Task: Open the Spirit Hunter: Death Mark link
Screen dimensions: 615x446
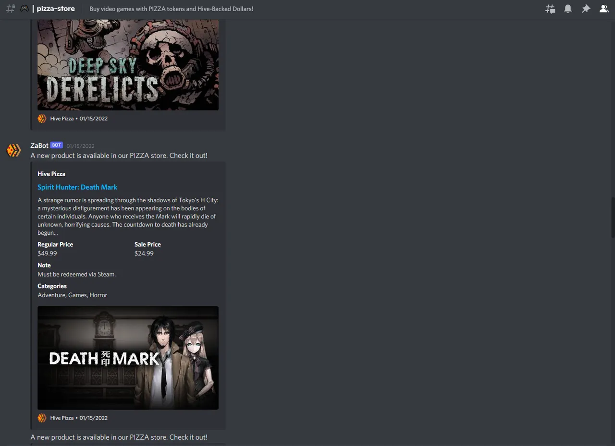Action: (77, 187)
